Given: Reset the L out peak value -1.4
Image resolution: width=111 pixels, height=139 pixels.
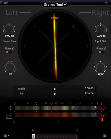Looking at the screenshot, I should [104, 114].
